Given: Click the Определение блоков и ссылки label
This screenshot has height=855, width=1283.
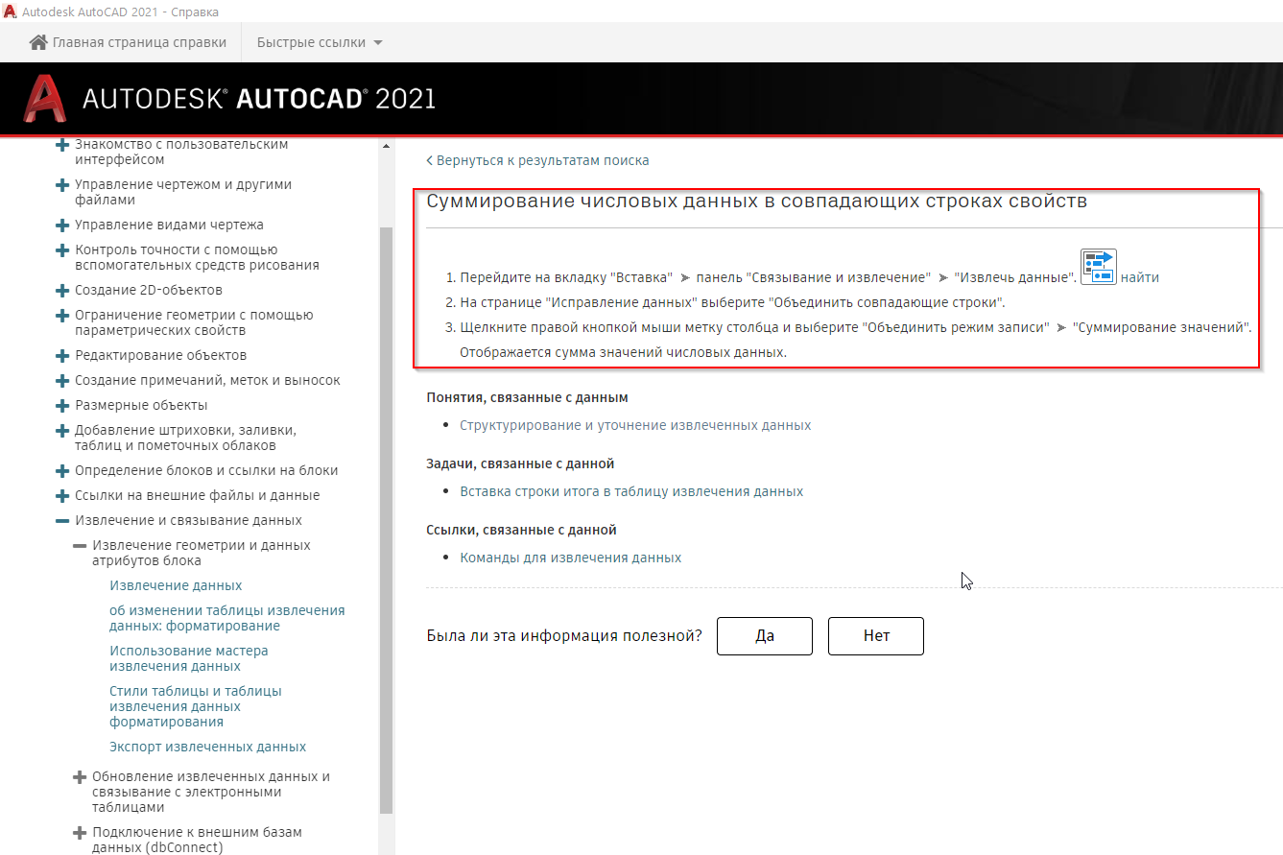Looking at the screenshot, I should coord(206,470).
